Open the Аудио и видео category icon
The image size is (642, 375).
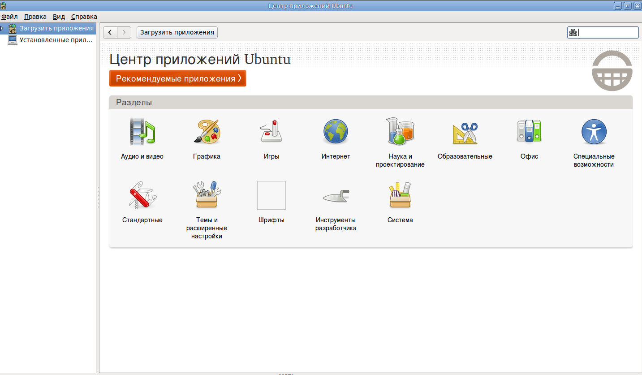(x=142, y=132)
